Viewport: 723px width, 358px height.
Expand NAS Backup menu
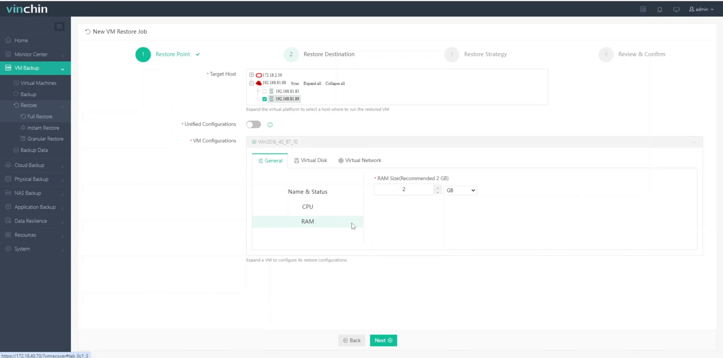[x=35, y=193]
